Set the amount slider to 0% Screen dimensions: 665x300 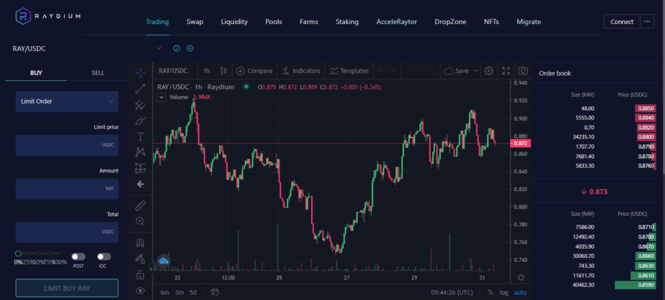pyautogui.click(x=18, y=253)
